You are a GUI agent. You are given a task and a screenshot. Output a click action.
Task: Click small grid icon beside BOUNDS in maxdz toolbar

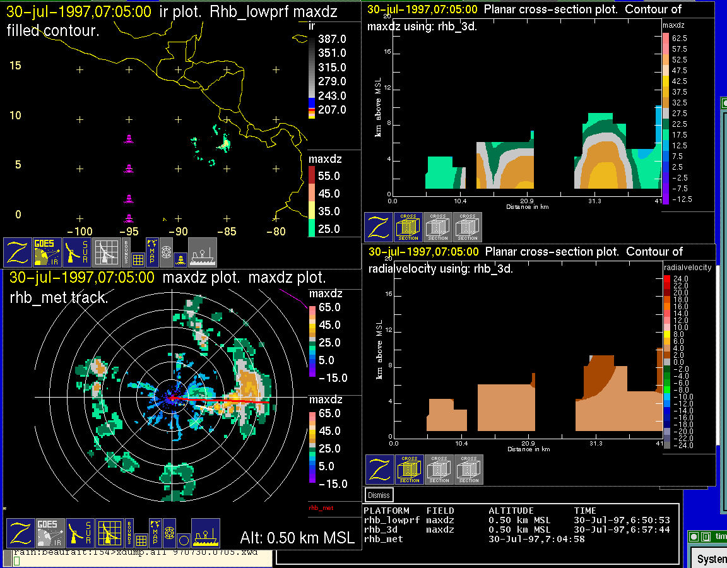click(x=141, y=540)
